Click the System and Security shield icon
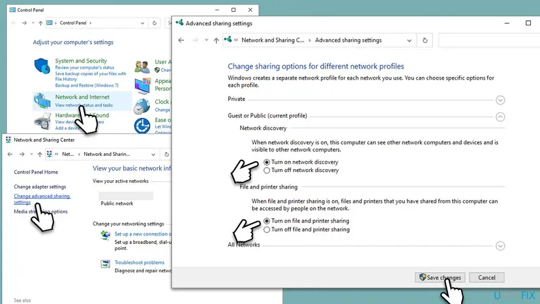Screen dimensions: 540x304 pos(42,66)
